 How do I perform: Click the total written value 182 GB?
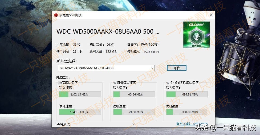[111, 52]
